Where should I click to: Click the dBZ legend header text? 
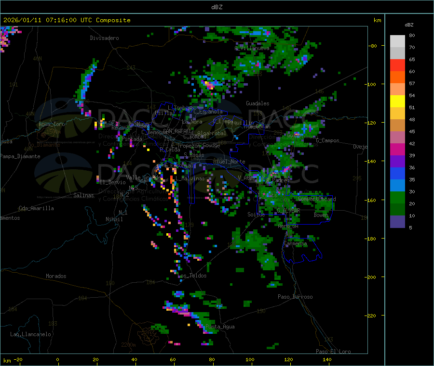coord(409,25)
